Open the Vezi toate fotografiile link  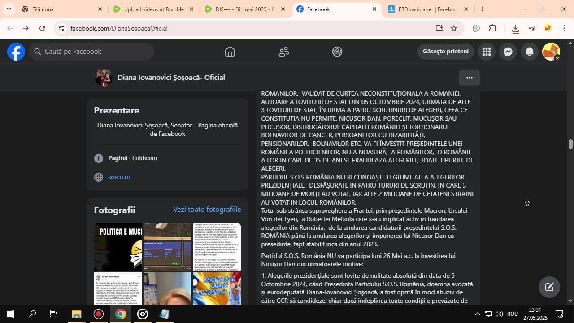click(207, 210)
